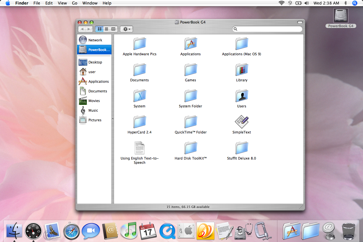
Task: Open the Bluetooth status menu
Action: [346, 3]
